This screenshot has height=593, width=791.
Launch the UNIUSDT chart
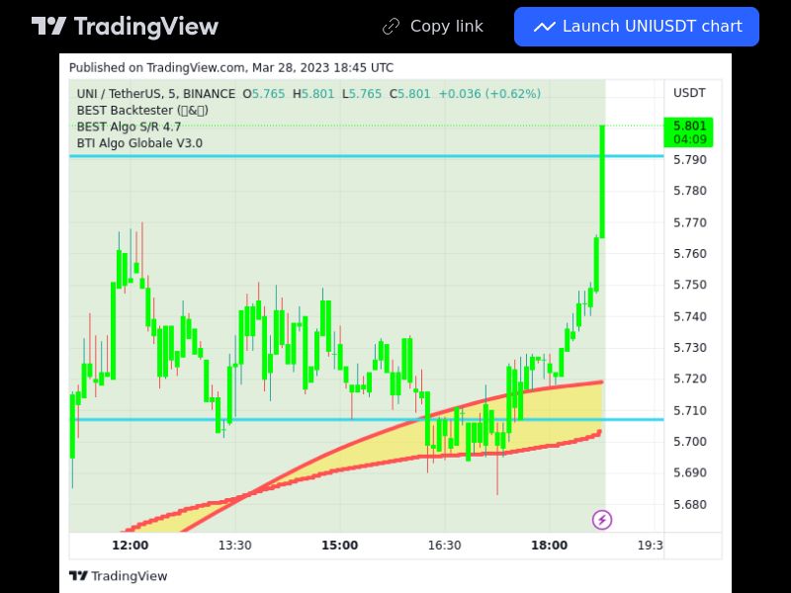[637, 27]
